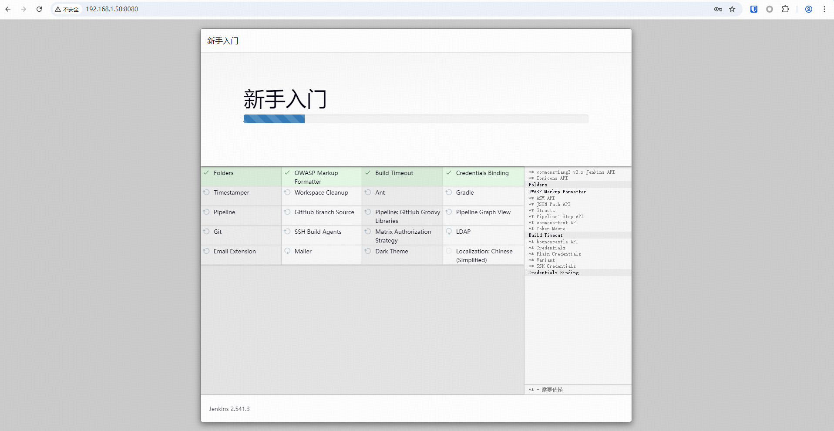This screenshot has height=431, width=834.
Task: Click the commons-text API log line
Action: pyautogui.click(x=553, y=222)
